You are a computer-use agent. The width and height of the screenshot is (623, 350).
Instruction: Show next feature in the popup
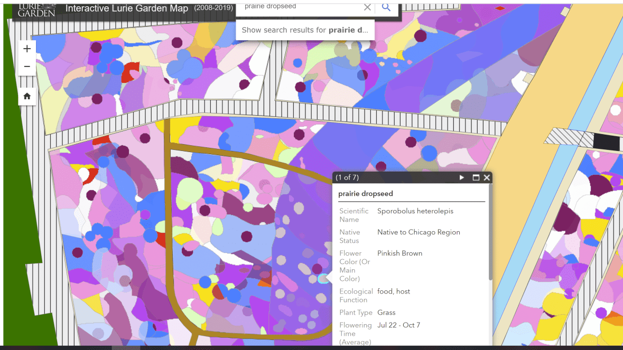pos(462,178)
